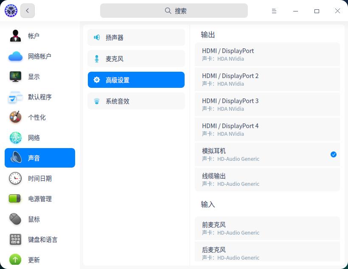Open 网络 settings from the sidebar
Viewport: 348px width, 269px height.
[x=34, y=138]
